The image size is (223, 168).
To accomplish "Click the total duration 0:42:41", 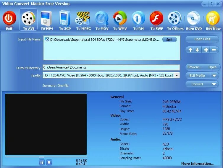I will click(81, 164).
